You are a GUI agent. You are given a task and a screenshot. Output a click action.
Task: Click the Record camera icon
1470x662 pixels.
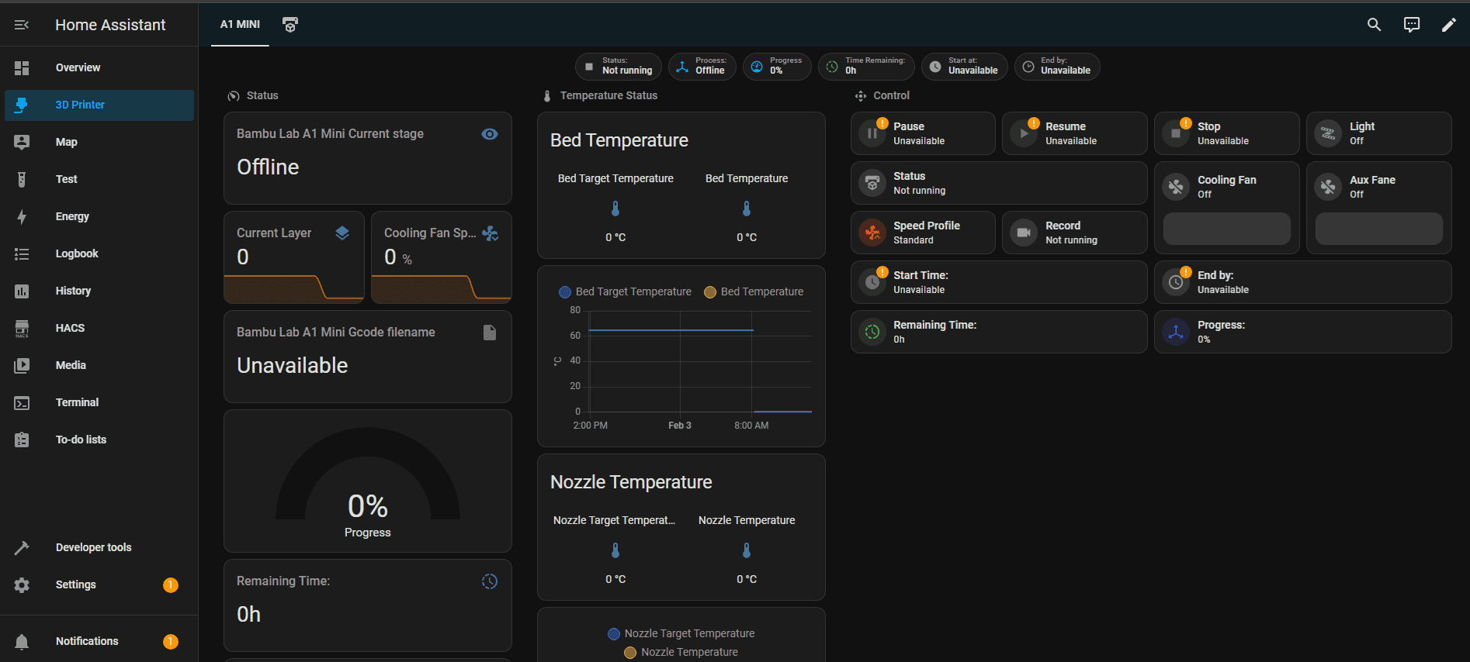pos(1024,233)
